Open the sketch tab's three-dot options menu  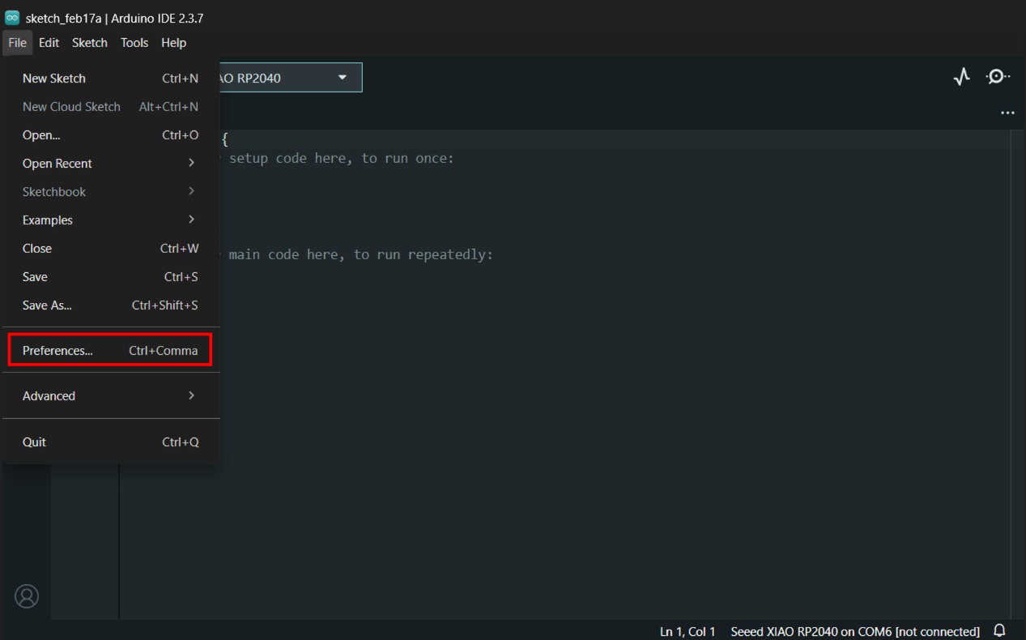click(1007, 113)
